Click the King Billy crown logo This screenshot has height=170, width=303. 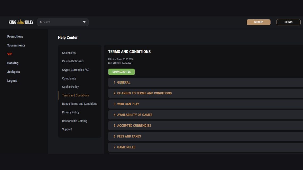click(21, 22)
